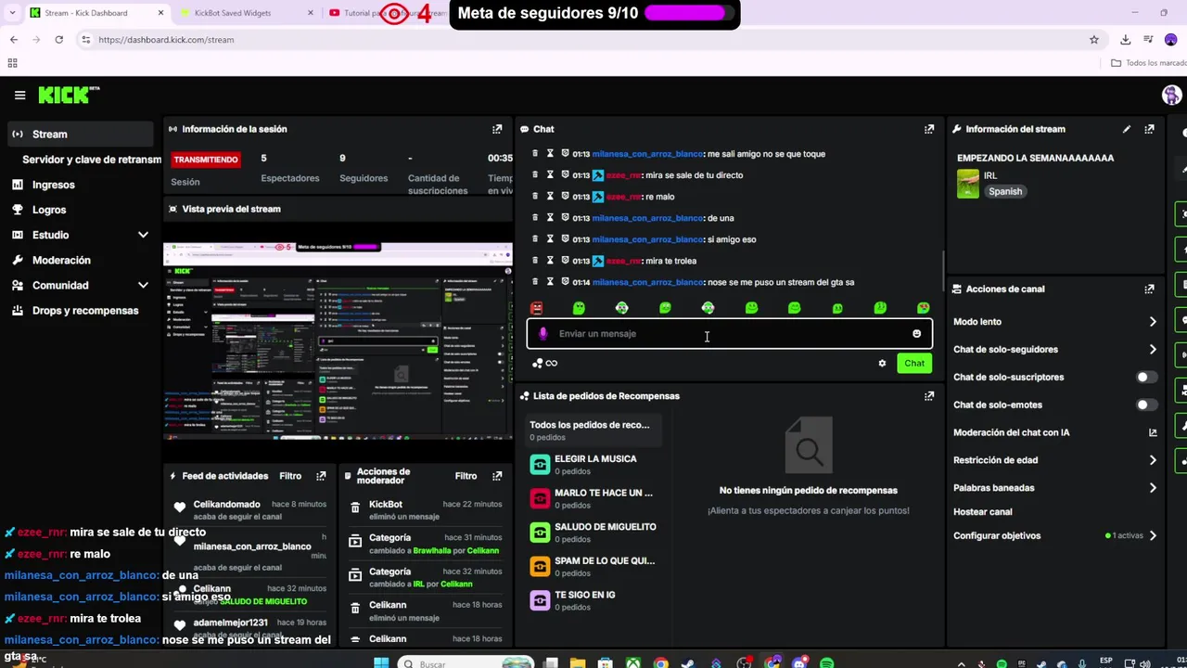Click the purple microphone icon in chat input

coord(543,334)
